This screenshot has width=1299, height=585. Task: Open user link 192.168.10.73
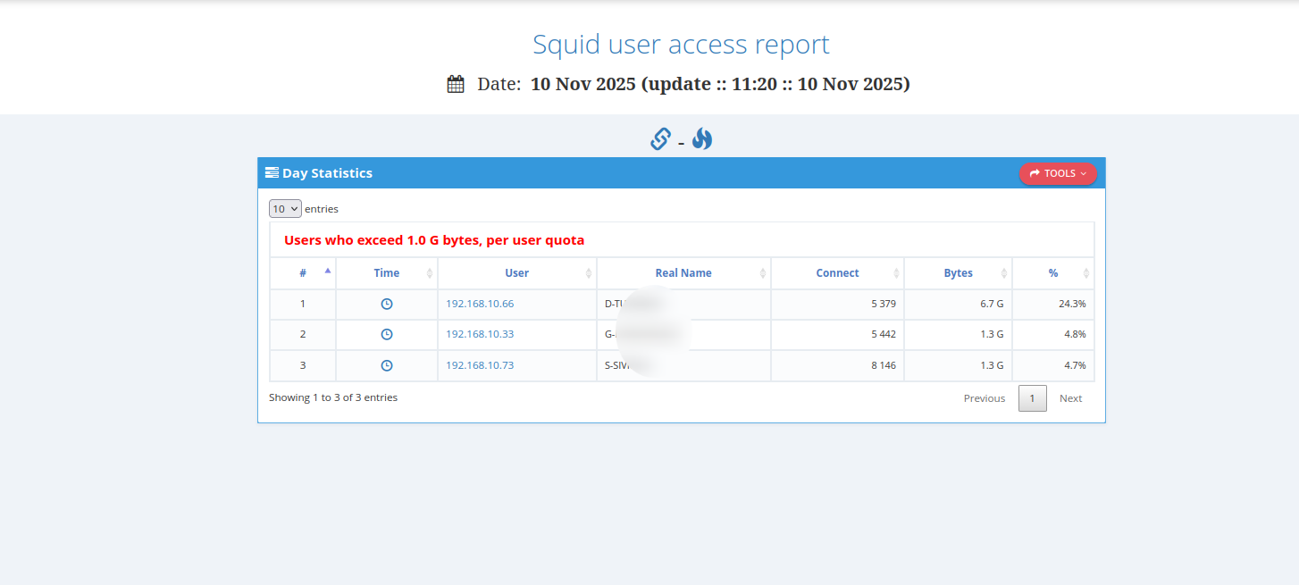(480, 365)
